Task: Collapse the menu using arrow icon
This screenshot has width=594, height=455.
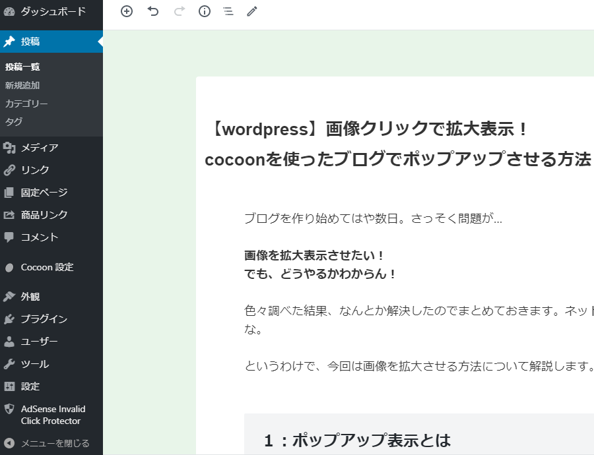Action: click(x=9, y=443)
